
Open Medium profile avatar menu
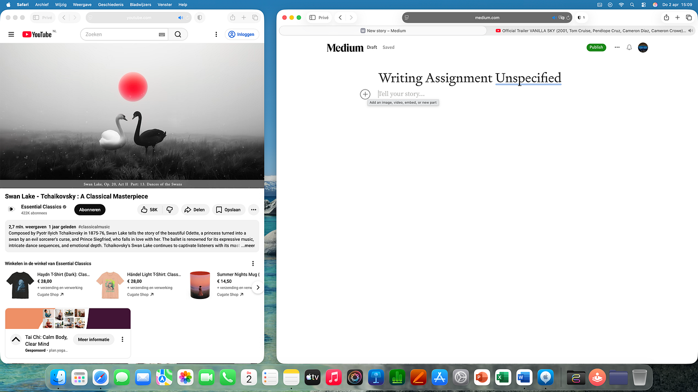(643, 47)
